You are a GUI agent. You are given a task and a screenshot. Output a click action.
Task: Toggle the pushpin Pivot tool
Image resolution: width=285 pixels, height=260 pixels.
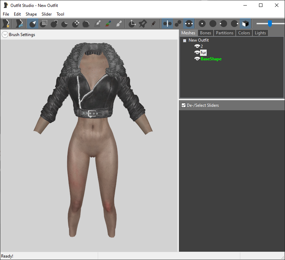point(143,24)
